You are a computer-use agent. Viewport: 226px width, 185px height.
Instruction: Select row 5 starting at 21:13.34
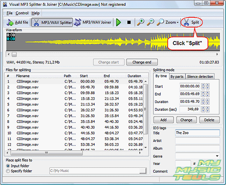point(74,105)
